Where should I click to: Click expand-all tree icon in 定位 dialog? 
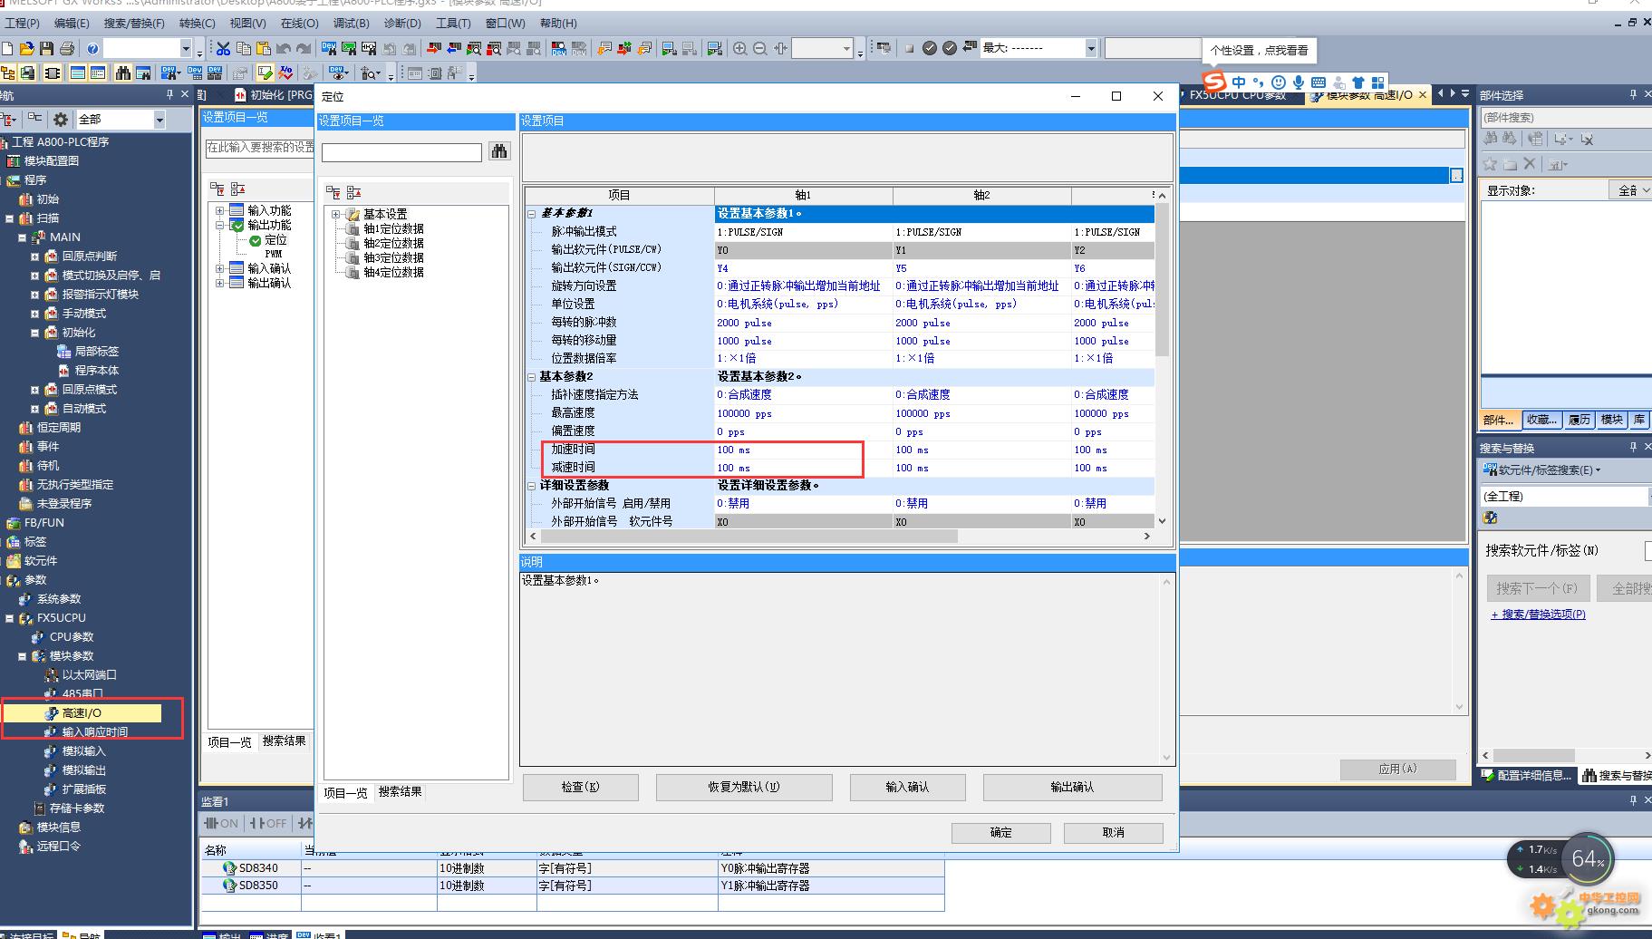(333, 192)
